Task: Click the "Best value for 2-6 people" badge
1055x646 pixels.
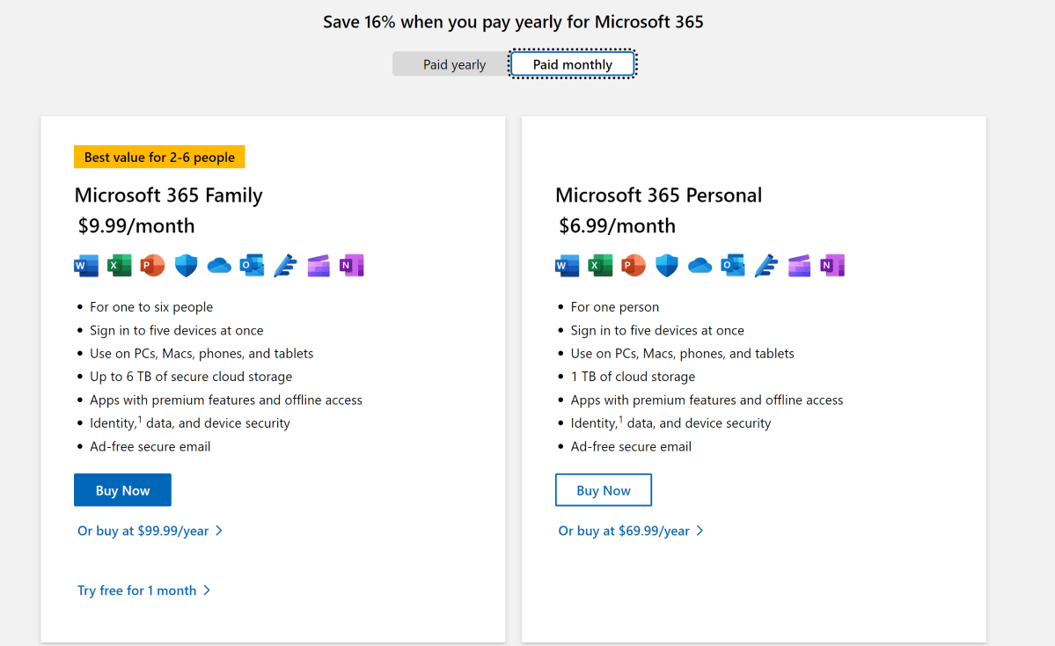Action: (159, 158)
